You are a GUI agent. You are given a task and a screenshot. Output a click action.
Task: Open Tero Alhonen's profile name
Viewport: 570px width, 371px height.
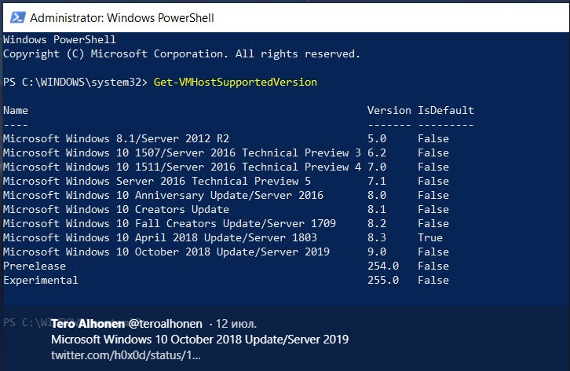88,324
